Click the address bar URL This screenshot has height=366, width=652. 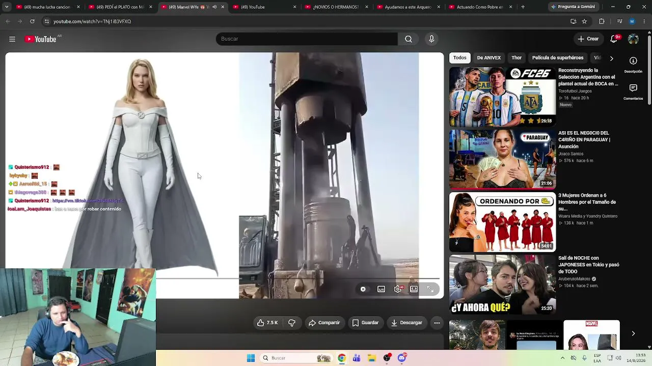click(x=92, y=21)
